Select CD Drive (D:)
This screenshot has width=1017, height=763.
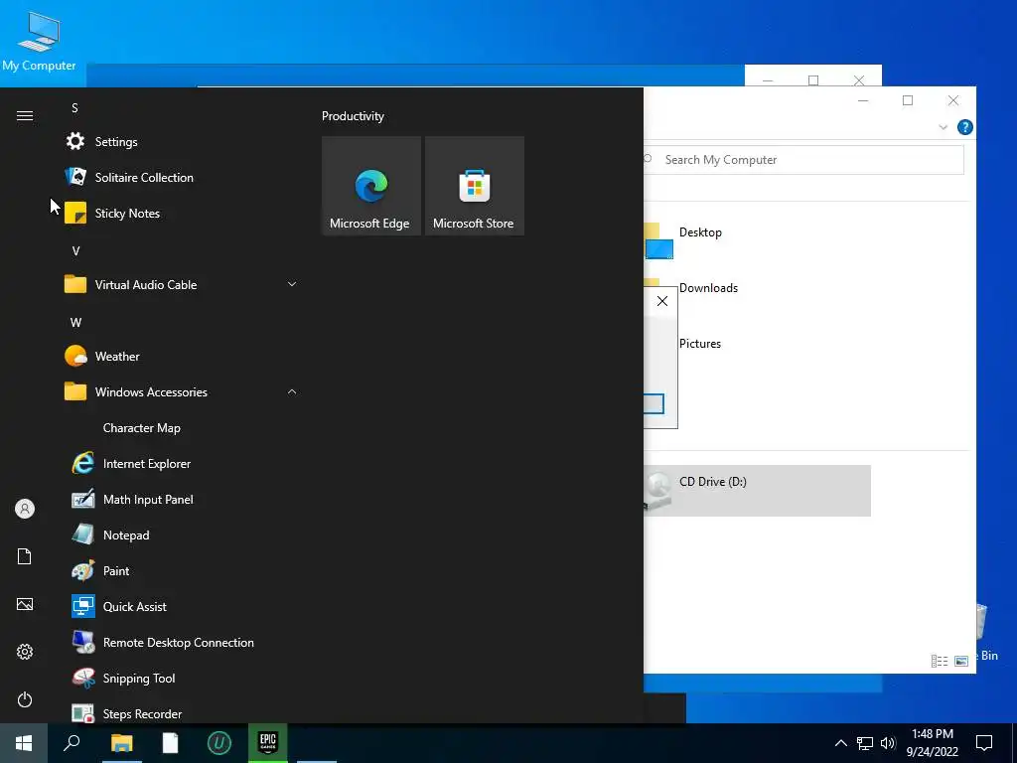coord(757,491)
